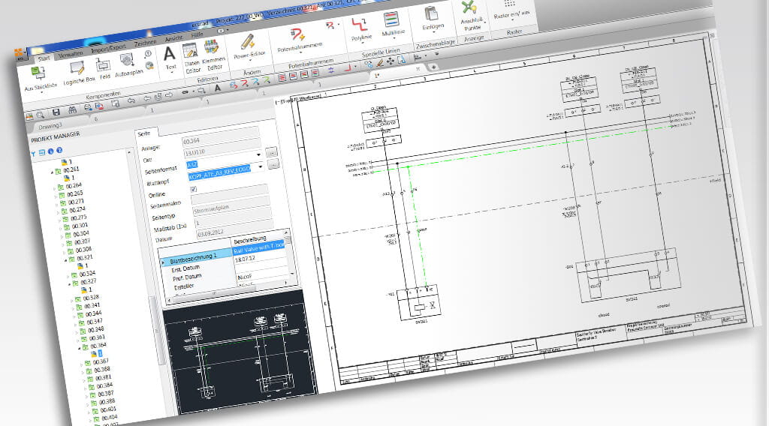Image resolution: width=769 pixels, height=426 pixels.
Task: Click the browse button beside Blattkopf
Action: (273, 163)
